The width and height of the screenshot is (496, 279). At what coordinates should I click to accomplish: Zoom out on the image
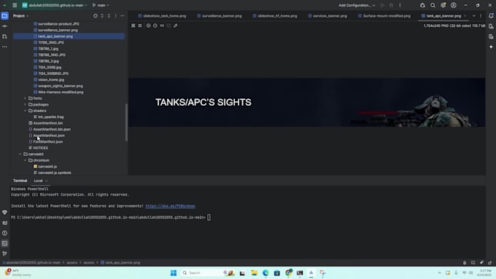(x=155, y=25)
